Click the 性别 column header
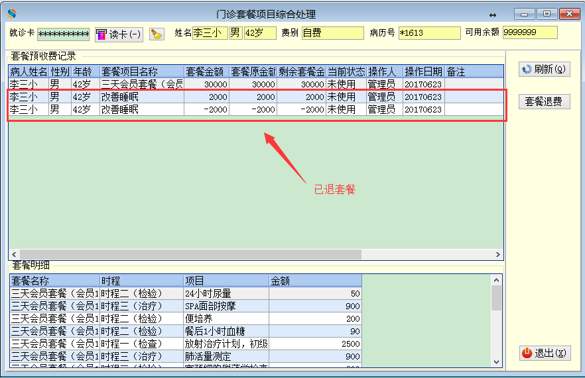The image size is (585, 378). click(x=60, y=71)
